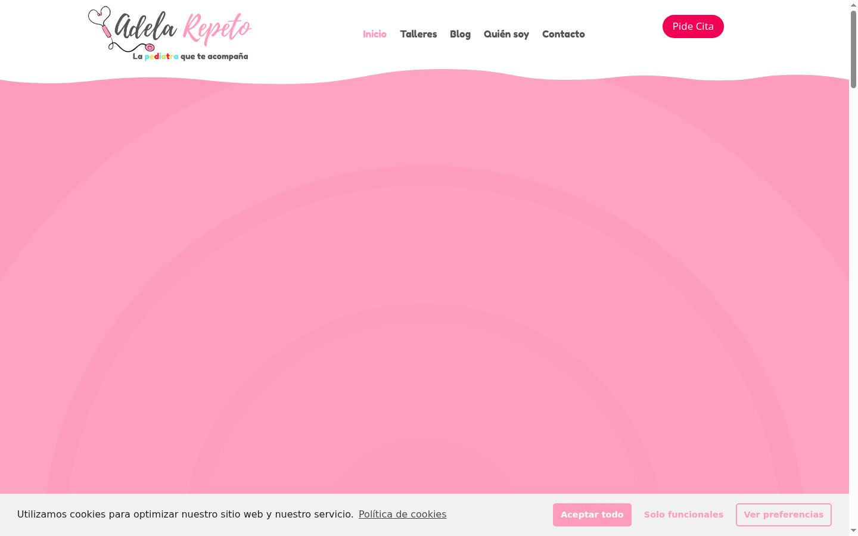Image resolution: width=858 pixels, height=536 pixels.
Task: Open the Blog section
Action: [x=460, y=34]
